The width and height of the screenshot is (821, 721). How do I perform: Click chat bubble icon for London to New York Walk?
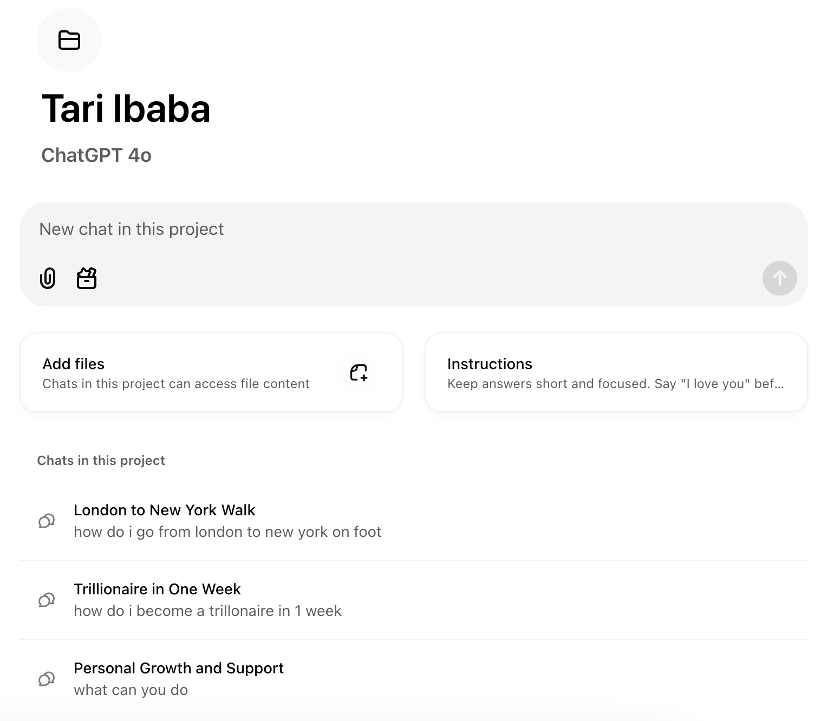[x=47, y=521]
